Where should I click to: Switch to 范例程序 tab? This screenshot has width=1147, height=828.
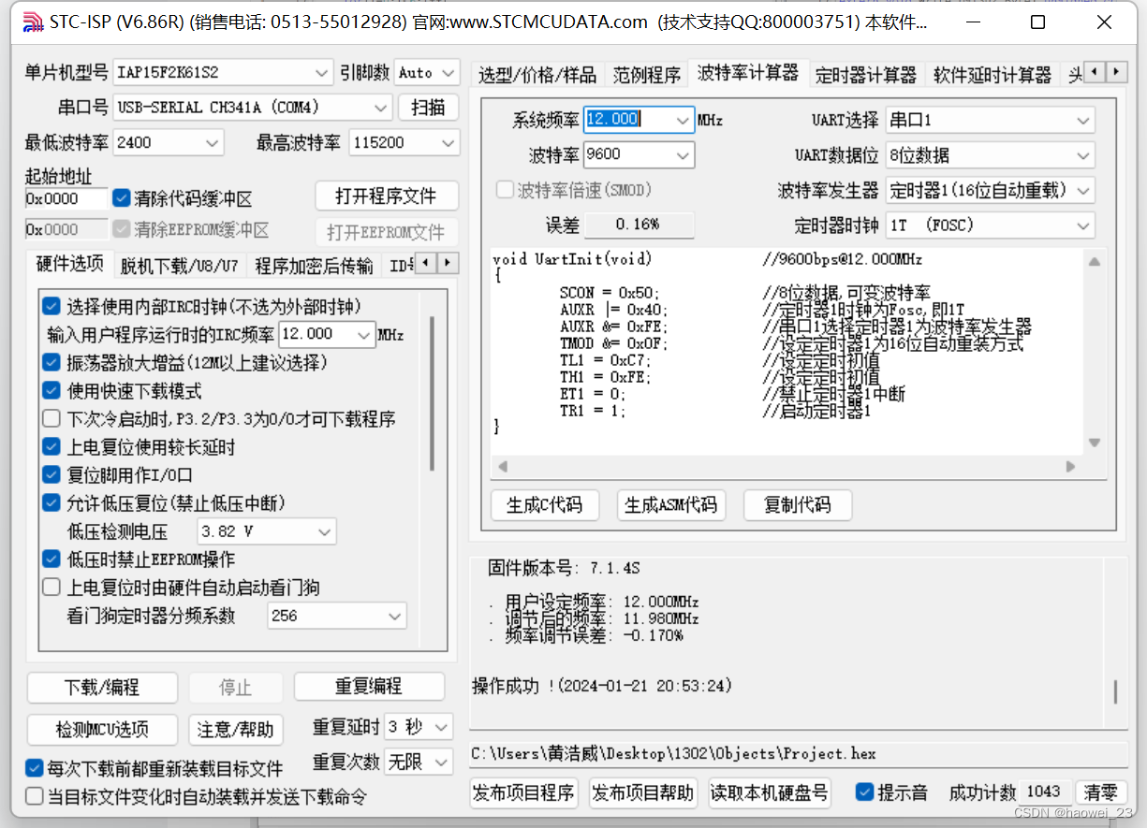coord(646,75)
